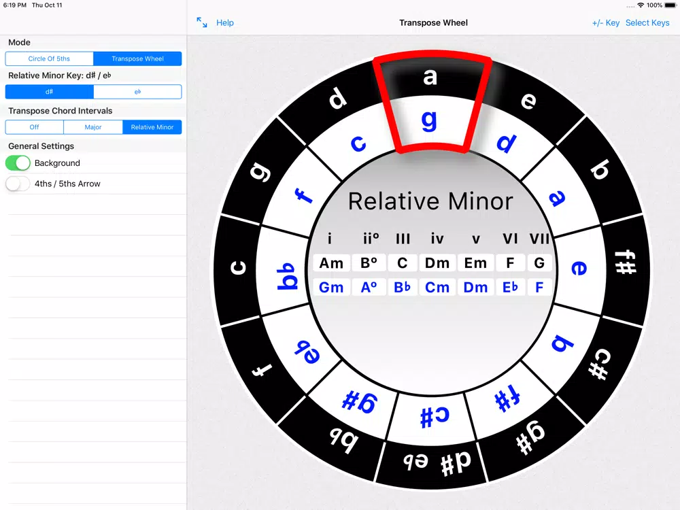Select the blue Bb chord cell
This screenshot has height=510, width=680.
(402, 287)
